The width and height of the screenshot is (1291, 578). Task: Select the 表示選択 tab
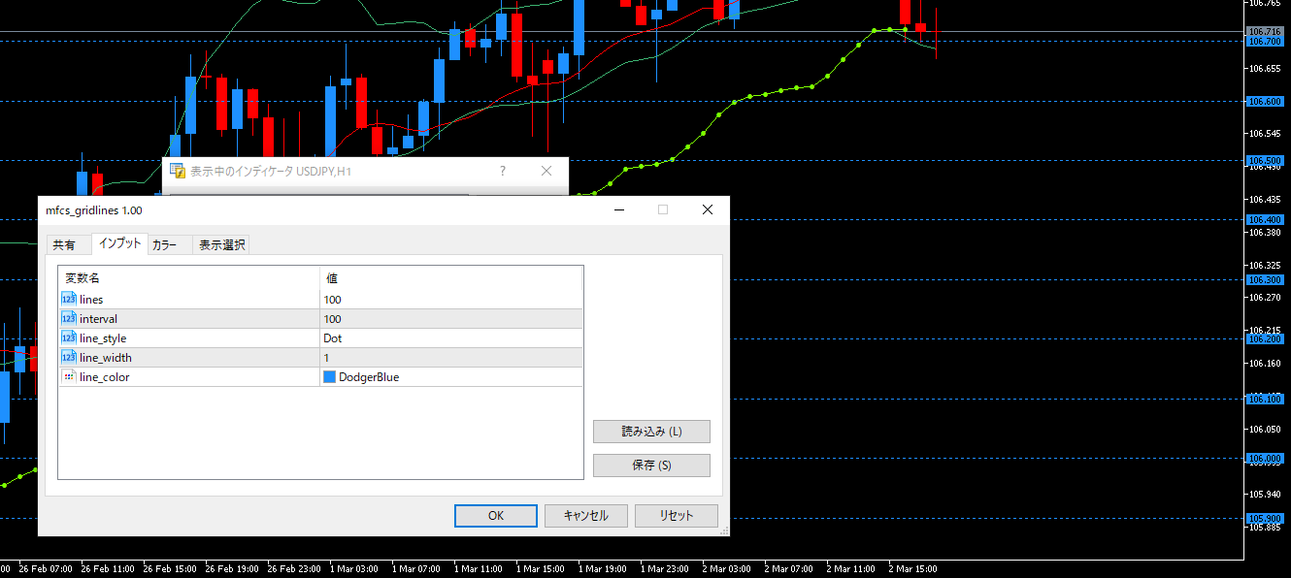[222, 245]
